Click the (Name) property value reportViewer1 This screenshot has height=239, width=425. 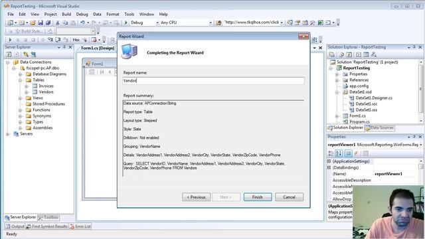coord(388,174)
